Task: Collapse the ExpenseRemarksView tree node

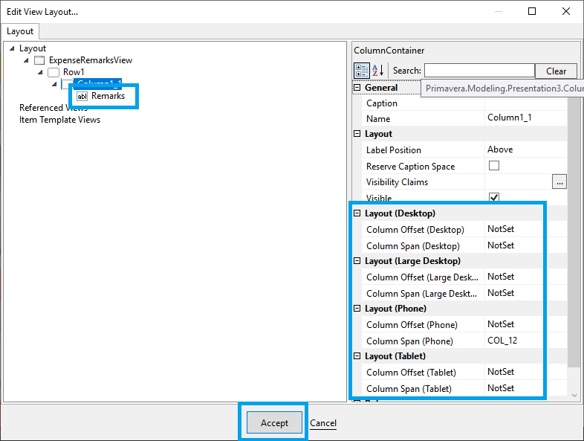Action: (26, 60)
